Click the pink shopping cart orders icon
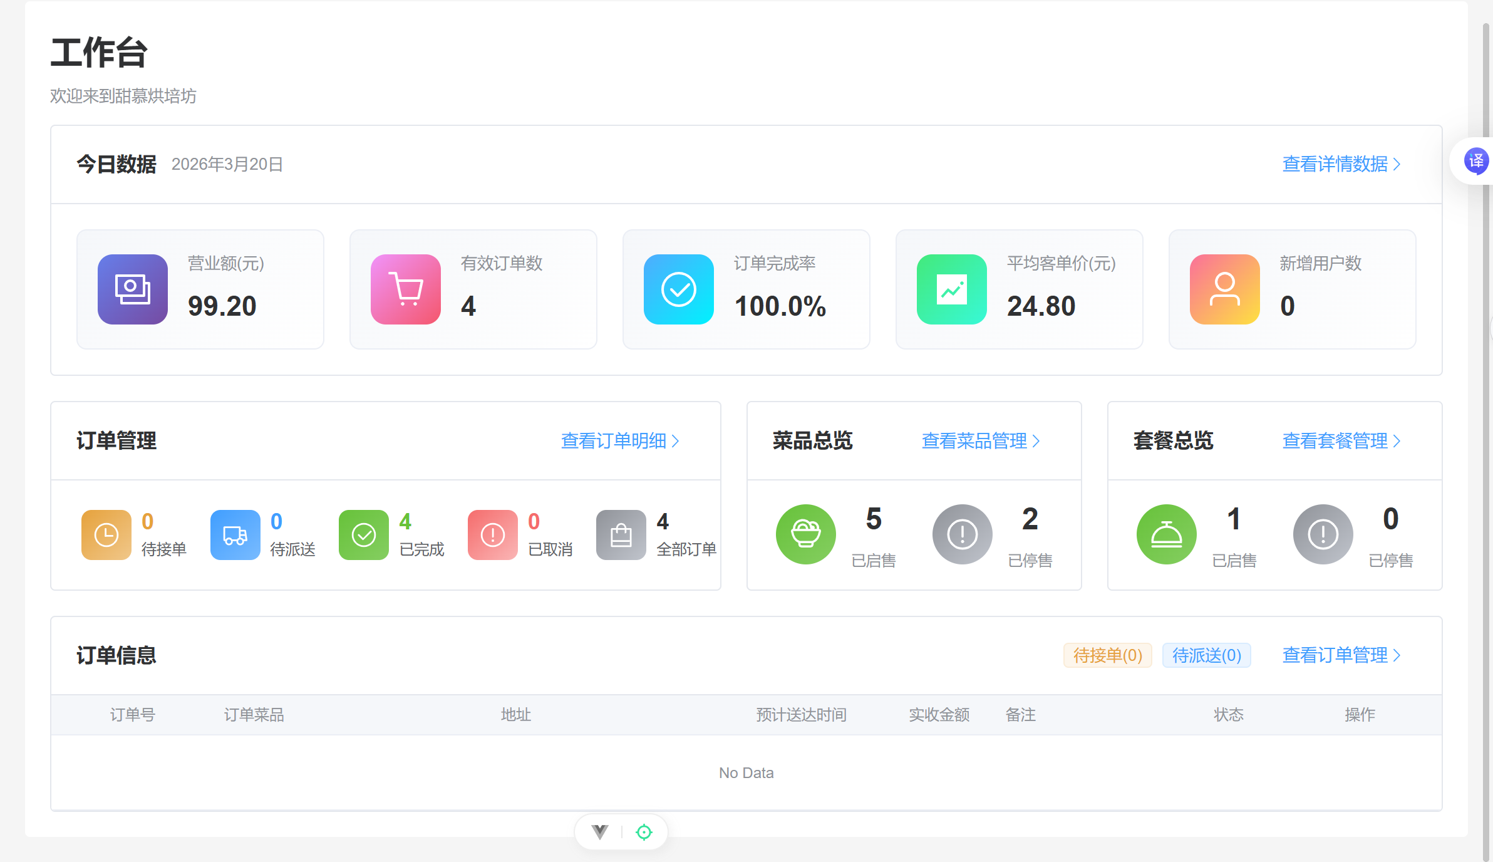The image size is (1493, 862). click(x=406, y=289)
